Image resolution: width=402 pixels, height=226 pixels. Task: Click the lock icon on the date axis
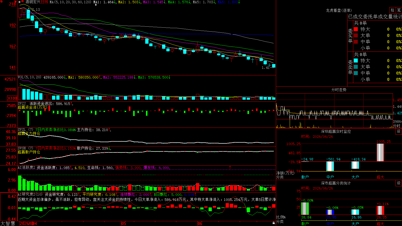coord(274,223)
